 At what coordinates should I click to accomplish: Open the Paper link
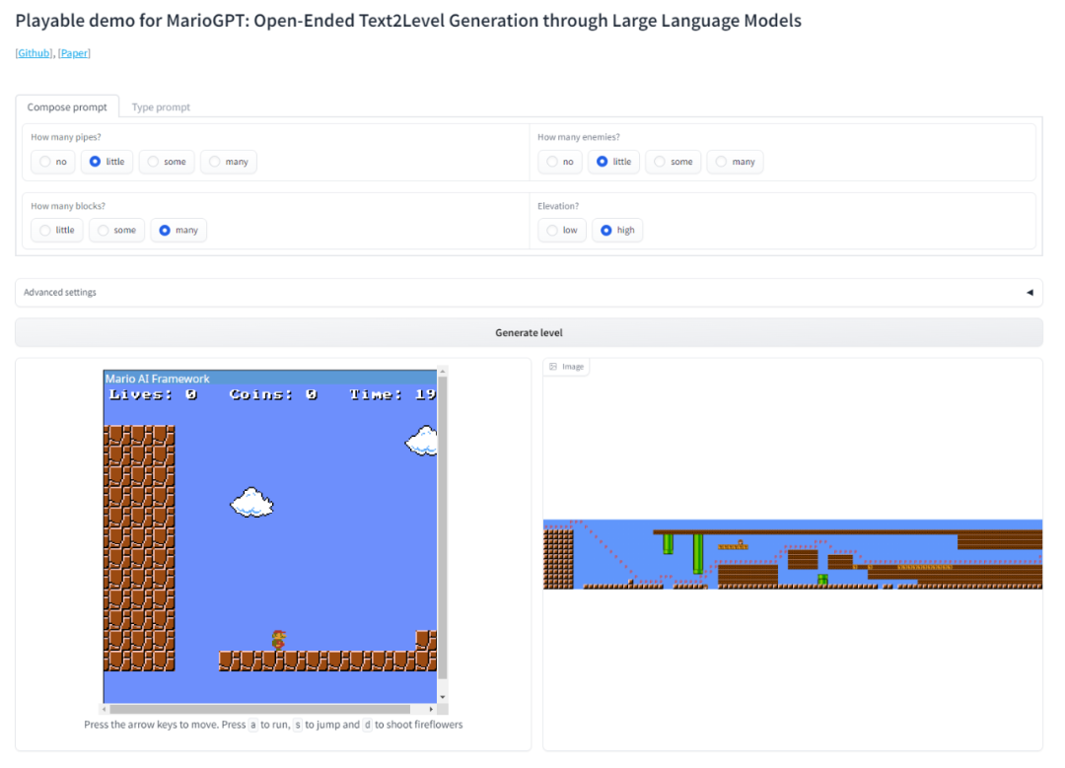[74, 53]
